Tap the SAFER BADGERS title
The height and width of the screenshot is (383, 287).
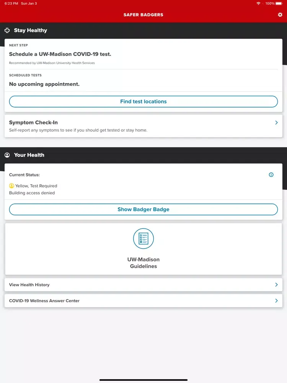click(x=143, y=15)
